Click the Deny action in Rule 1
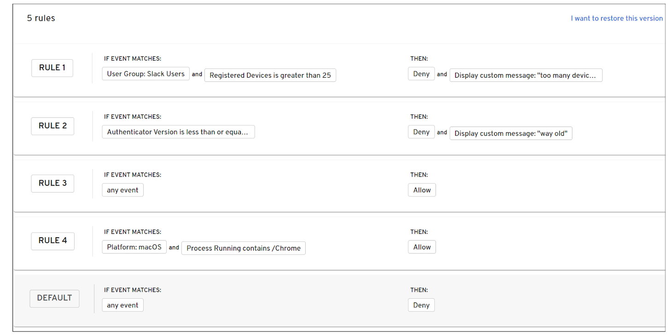The image size is (670, 335). point(421,74)
